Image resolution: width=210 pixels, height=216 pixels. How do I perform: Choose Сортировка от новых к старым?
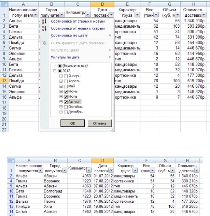tap(78, 29)
